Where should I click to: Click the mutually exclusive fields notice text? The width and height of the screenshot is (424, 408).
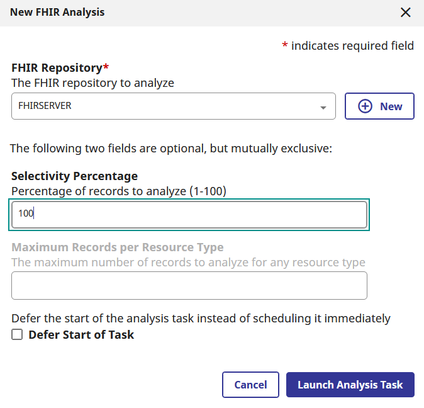[171, 149]
